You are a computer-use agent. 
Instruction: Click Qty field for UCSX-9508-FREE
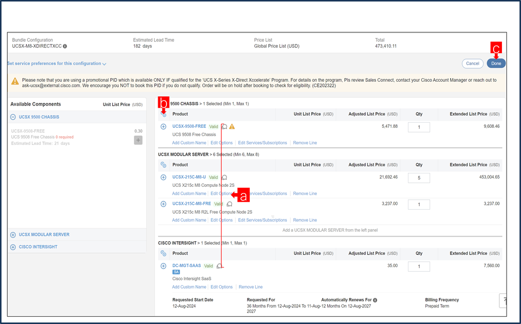coord(419,127)
